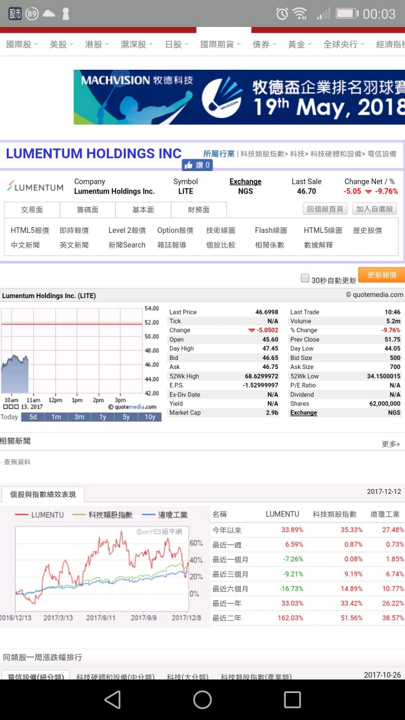Switch to the 基本面 tab
Screen dimensions: 405x720
pyautogui.click(x=143, y=210)
